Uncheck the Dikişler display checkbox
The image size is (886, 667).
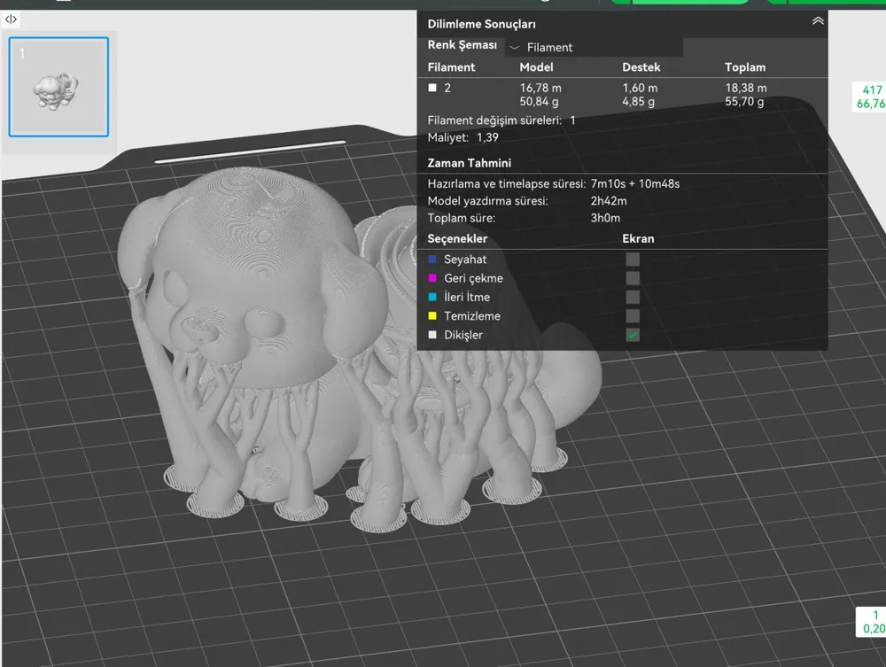pyautogui.click(x=633, y=335)
